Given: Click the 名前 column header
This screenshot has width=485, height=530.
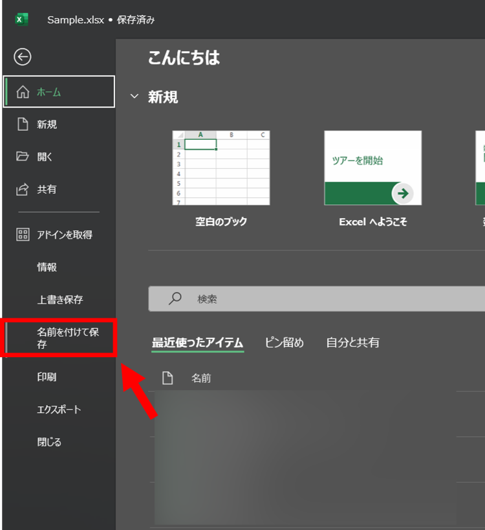Looking at the screenshot, I should (x=201, y=378).
